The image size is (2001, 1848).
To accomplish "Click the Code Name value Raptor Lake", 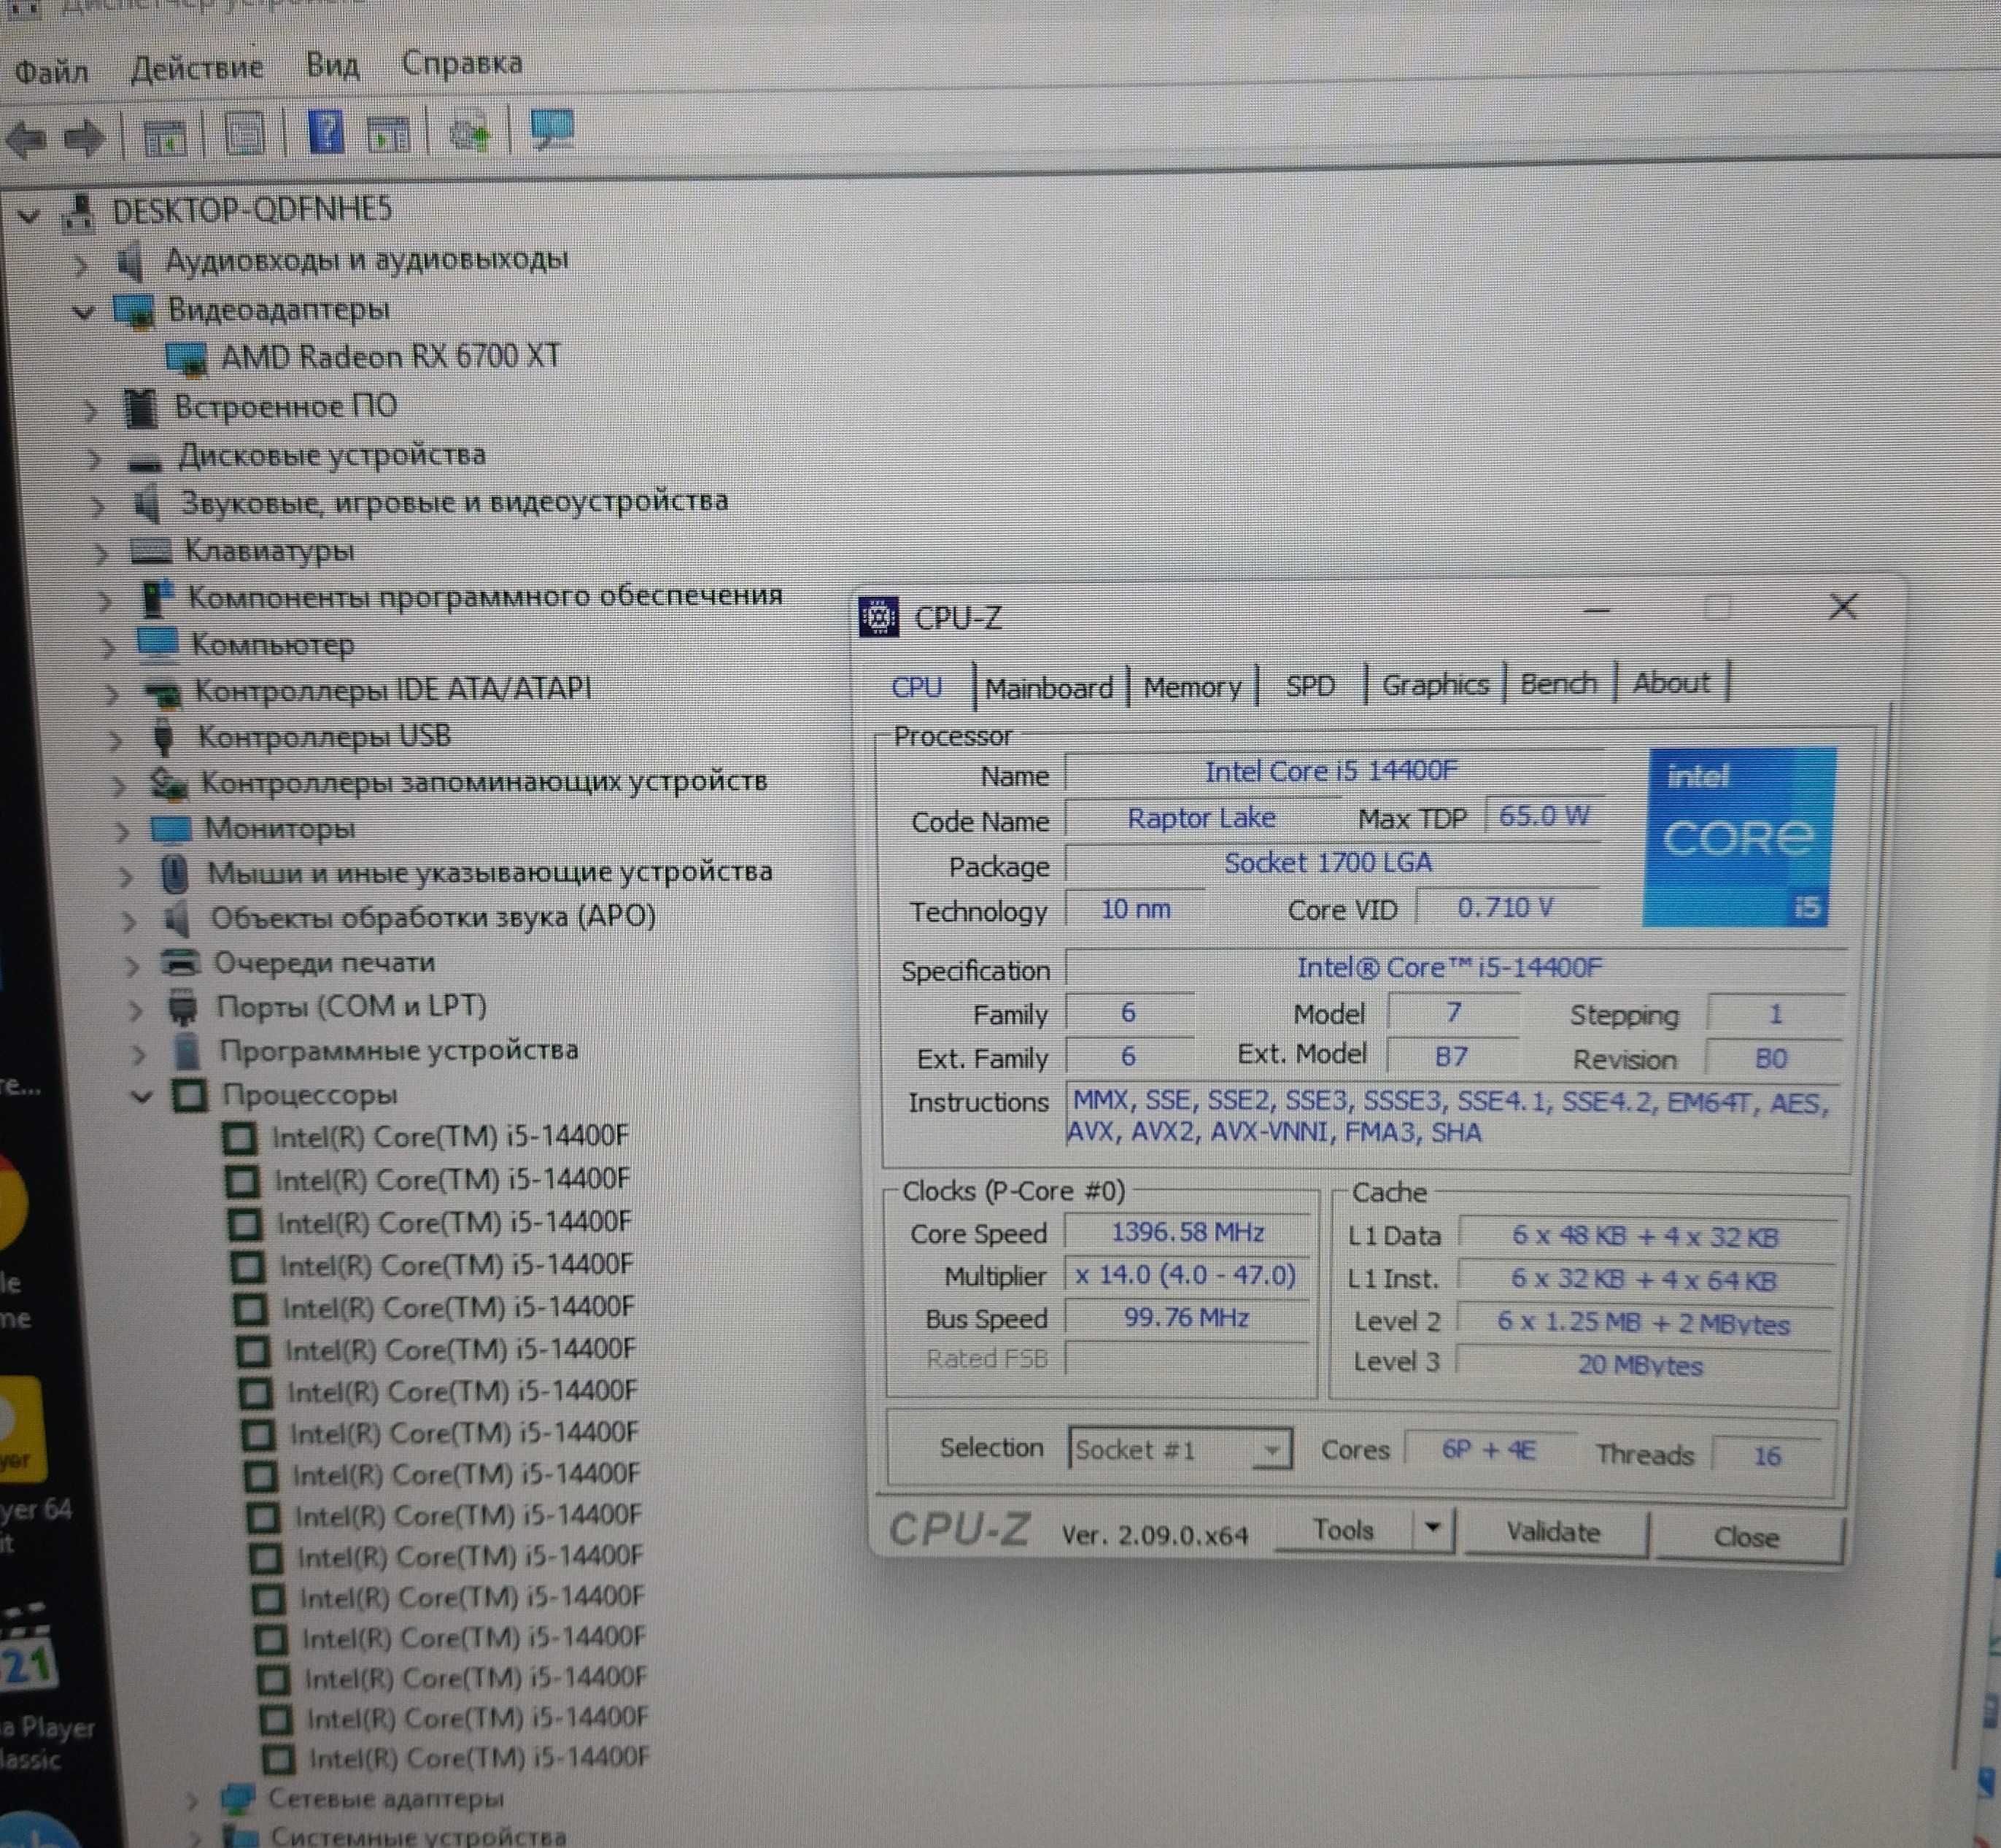I will coord(1202,819).
